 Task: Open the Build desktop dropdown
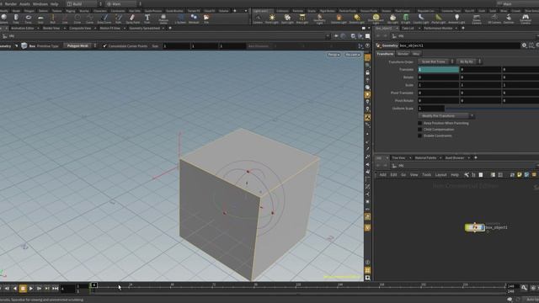click(x=84, y=3)
